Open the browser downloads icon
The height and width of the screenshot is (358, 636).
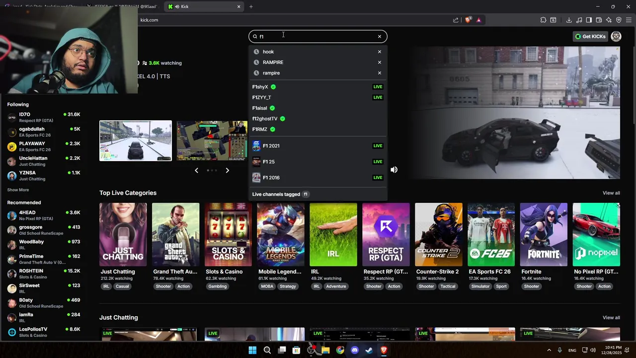click(569, 20)
